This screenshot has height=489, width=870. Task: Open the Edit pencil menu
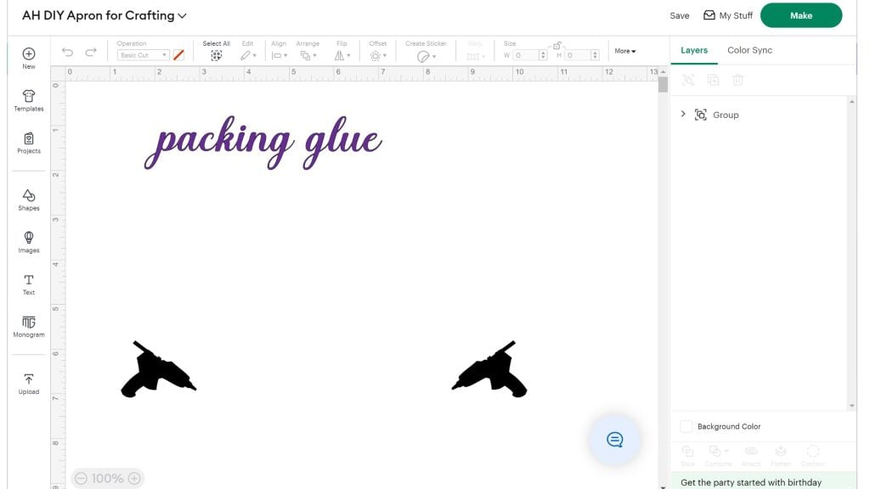point(248,55)
